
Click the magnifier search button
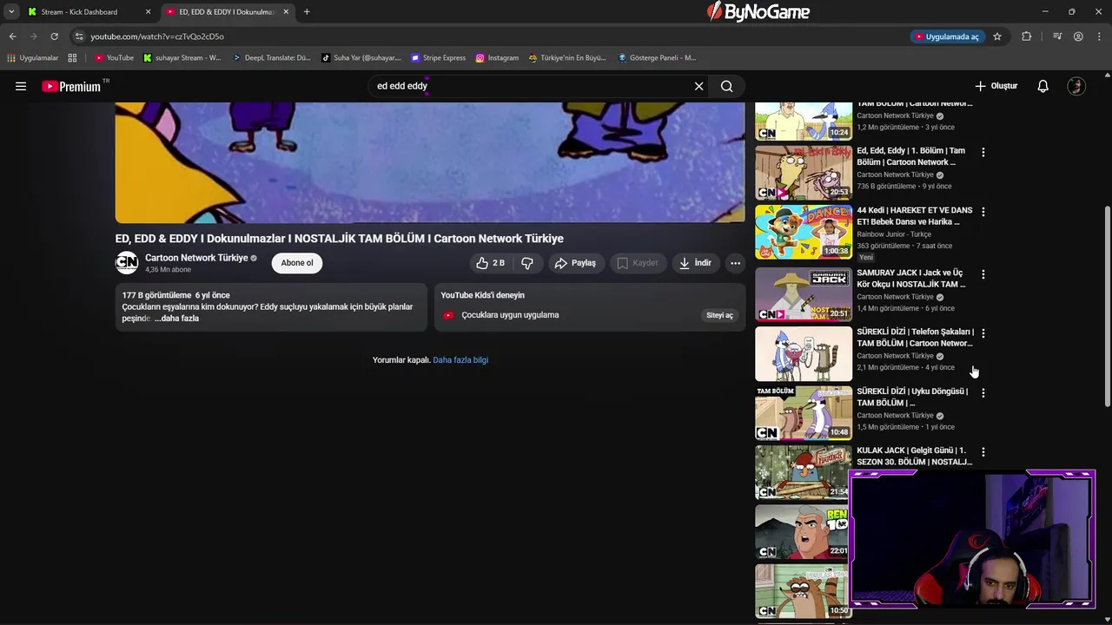[727, 86]
